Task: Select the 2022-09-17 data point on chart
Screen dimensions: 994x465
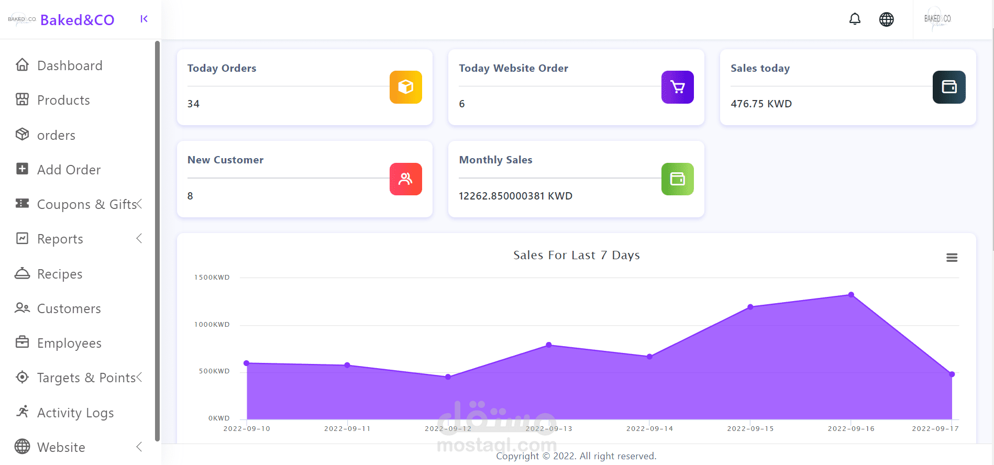Action: (x=952, y=374)
